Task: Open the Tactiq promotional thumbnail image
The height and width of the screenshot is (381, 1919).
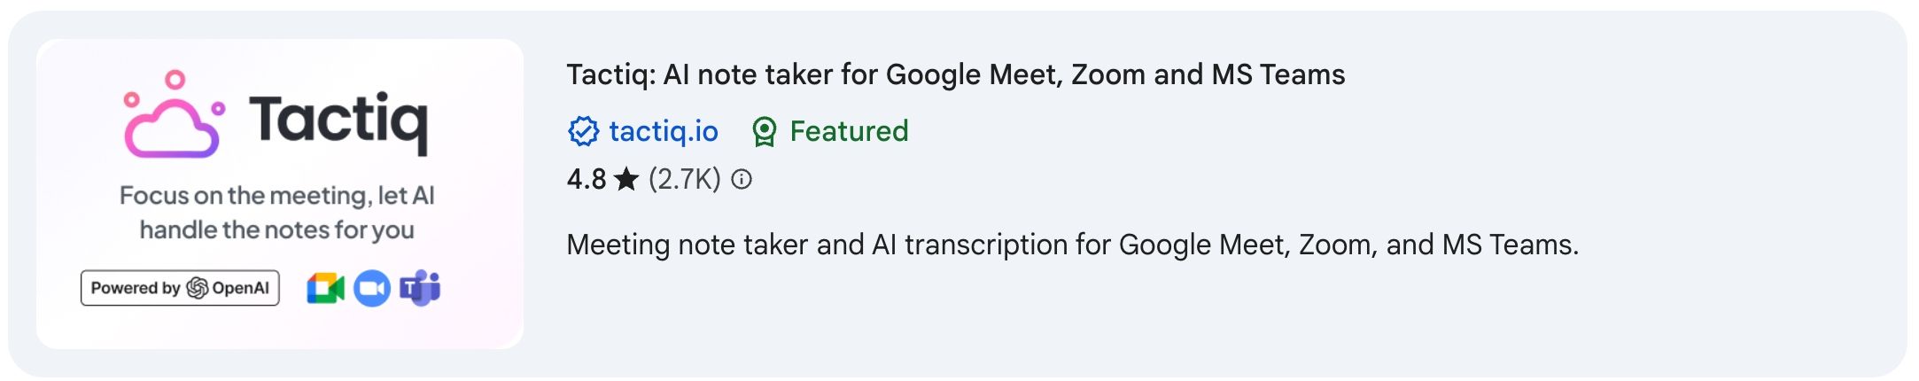Action: click(280, 193)
